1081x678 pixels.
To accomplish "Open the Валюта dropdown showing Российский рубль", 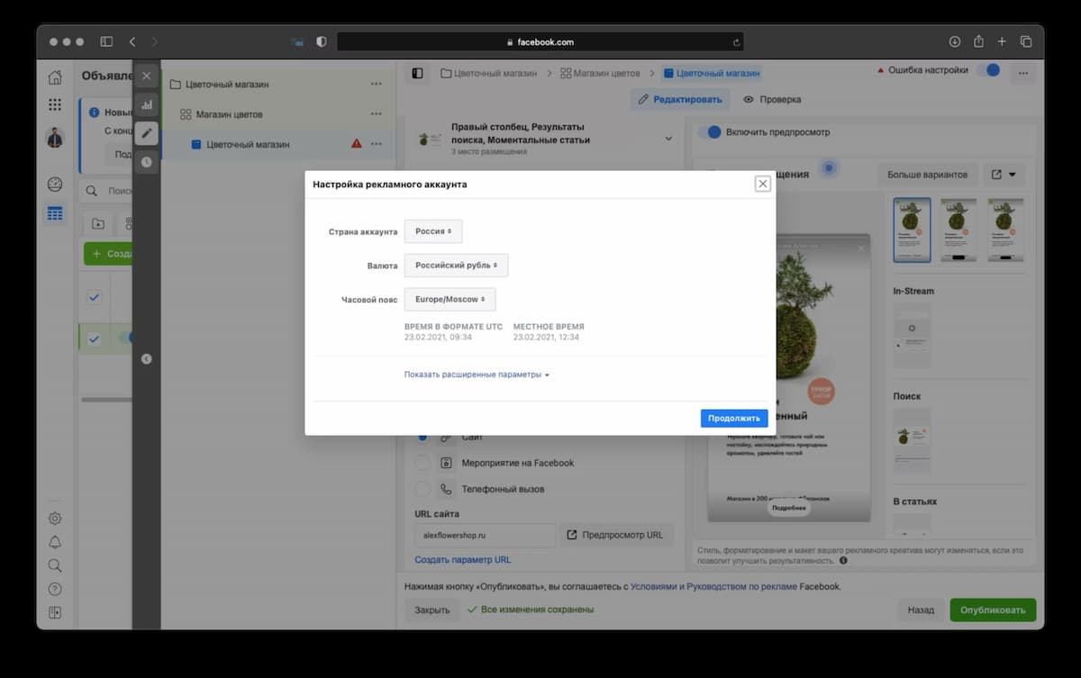I will pos(456,266).
